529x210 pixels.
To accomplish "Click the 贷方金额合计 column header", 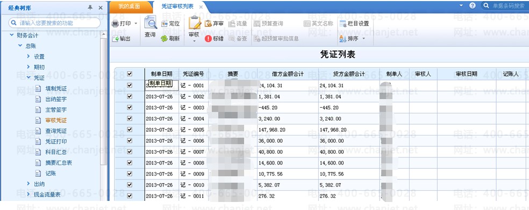I will 348,74.
